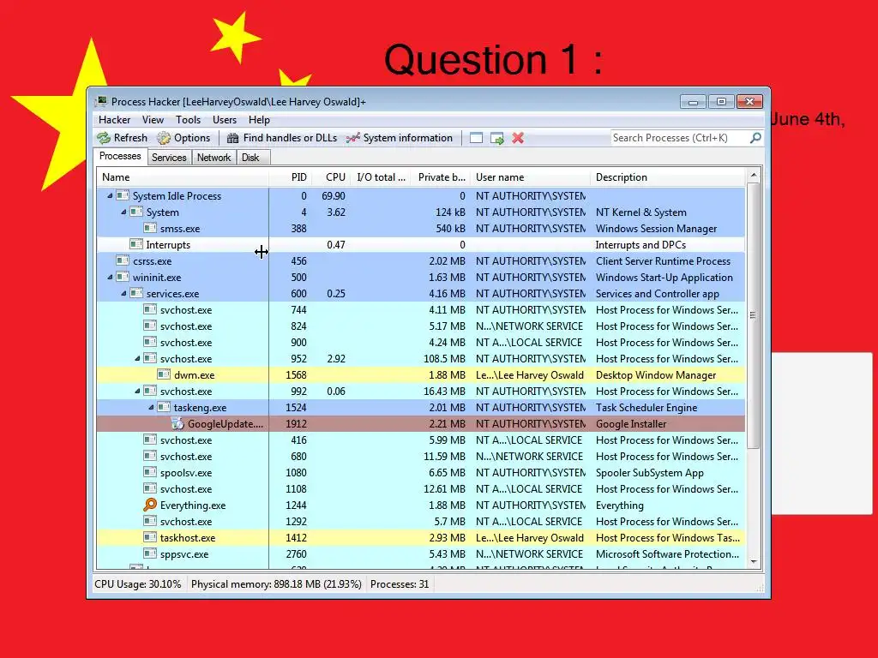Click the 108.5 MB private bytes value

coord(444,359)
